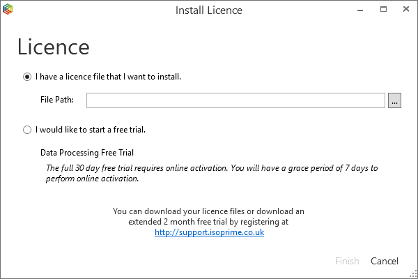Click the File Path text field
This screenshot has width=418, height=279.
point(235,101)
